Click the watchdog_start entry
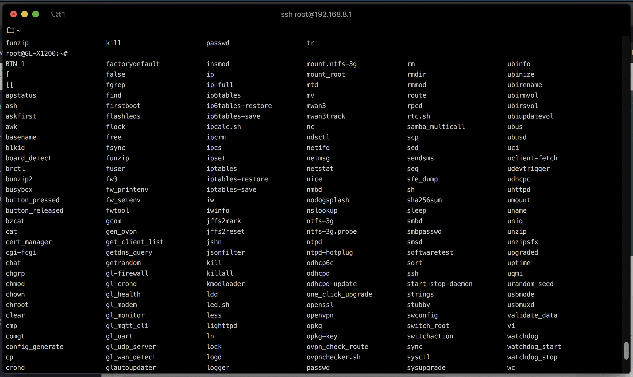Viewport: 633px width, 377px height. [x=534, y=347]
